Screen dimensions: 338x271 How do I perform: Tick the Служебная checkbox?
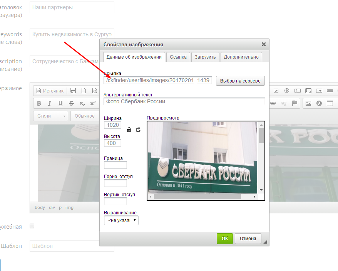[x=32, y=226]
